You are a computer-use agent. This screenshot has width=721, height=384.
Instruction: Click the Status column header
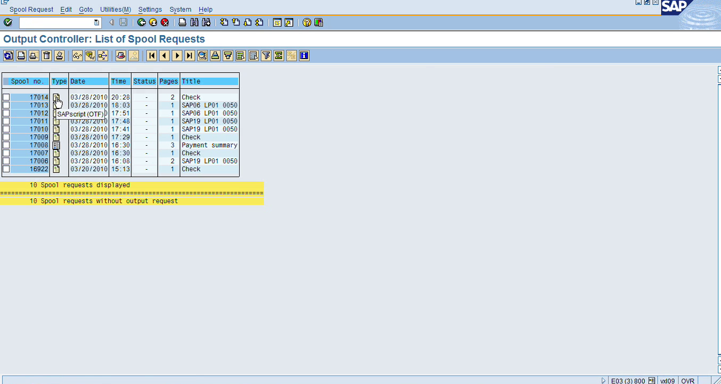[144, 81]
